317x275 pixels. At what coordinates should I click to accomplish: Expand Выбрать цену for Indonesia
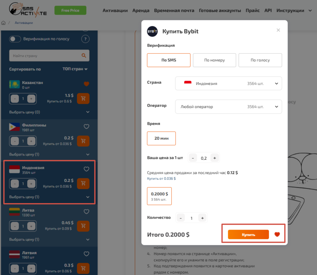pos(49,197)
